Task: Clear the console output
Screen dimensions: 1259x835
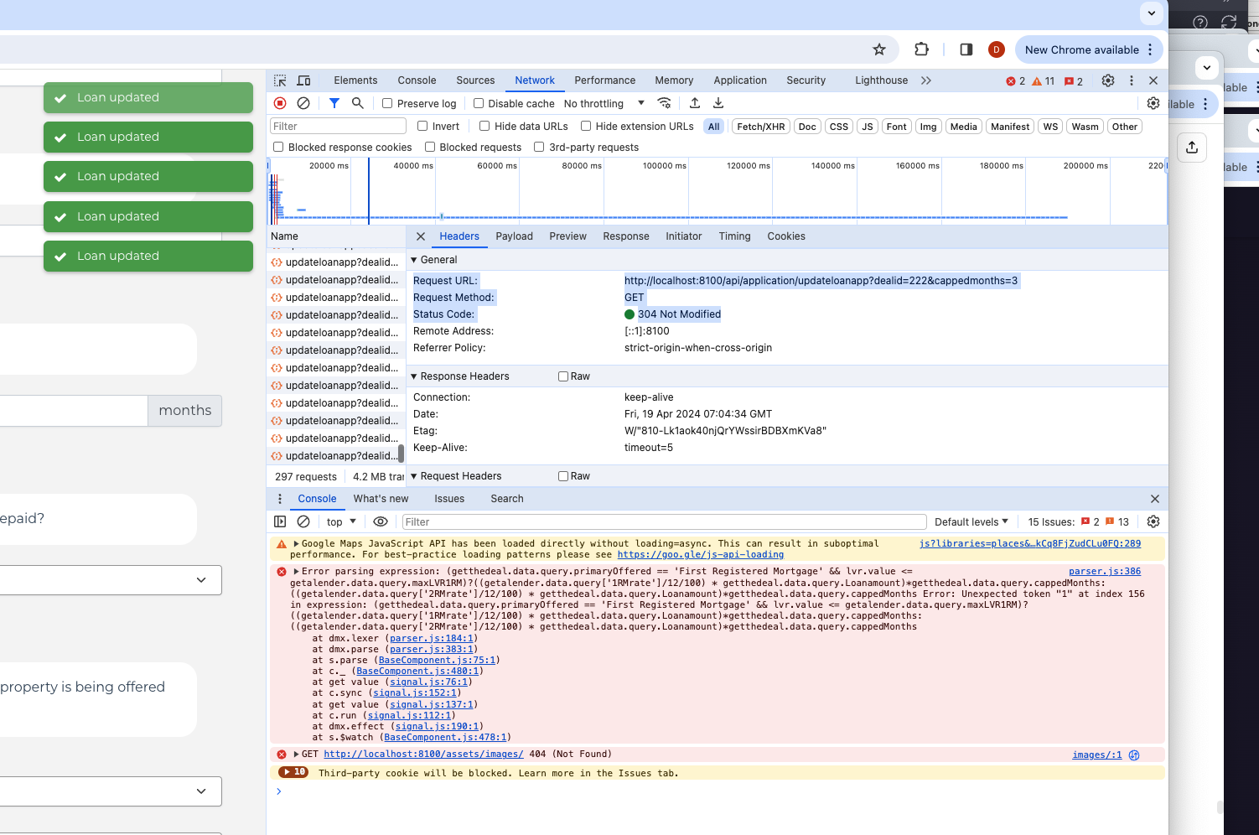Action: click(303, 521)
